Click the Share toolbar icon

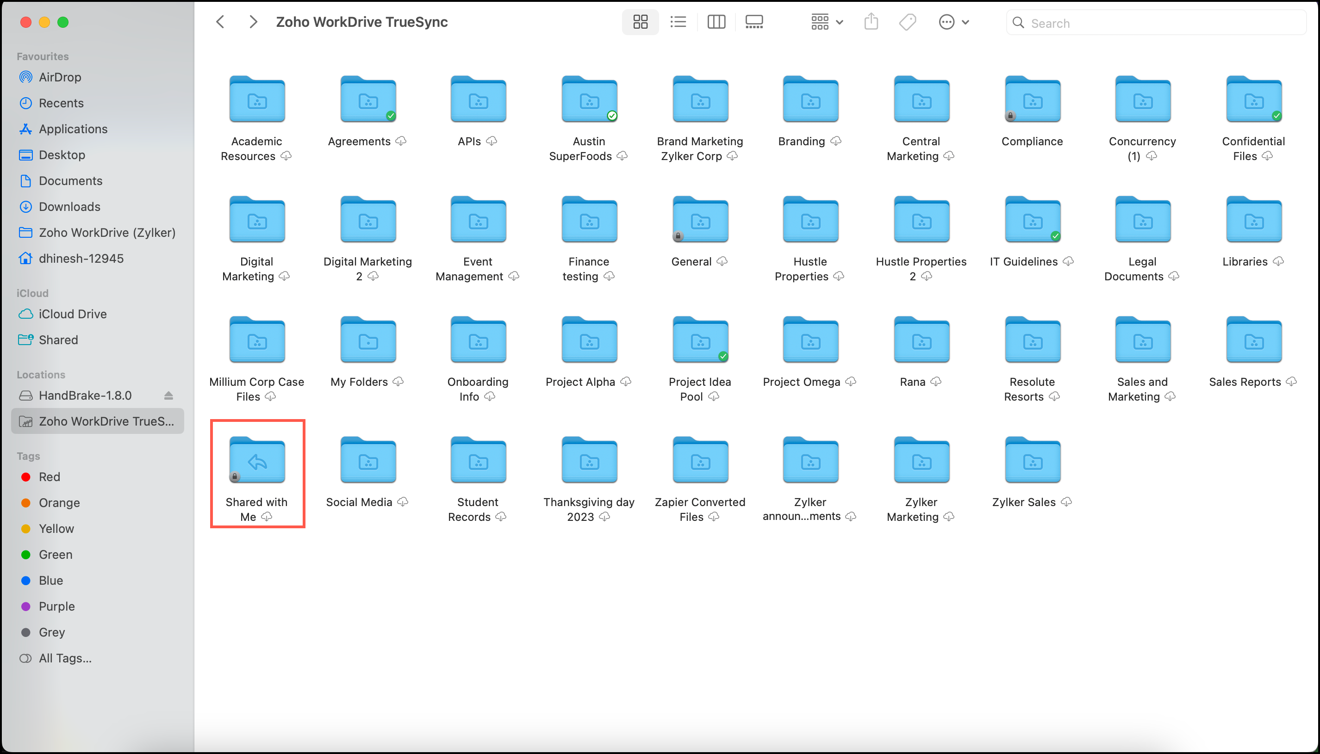871,22
